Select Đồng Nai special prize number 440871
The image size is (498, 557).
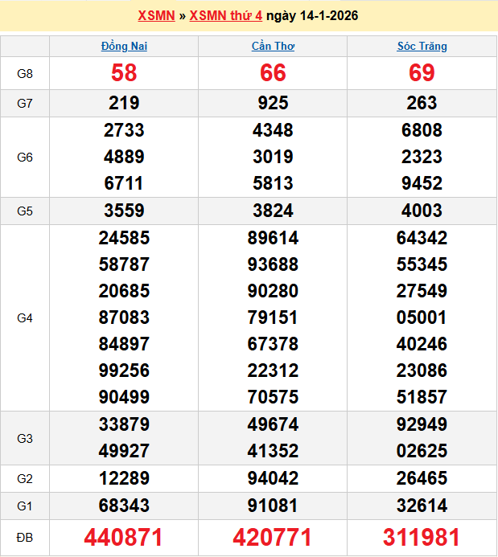124,537
